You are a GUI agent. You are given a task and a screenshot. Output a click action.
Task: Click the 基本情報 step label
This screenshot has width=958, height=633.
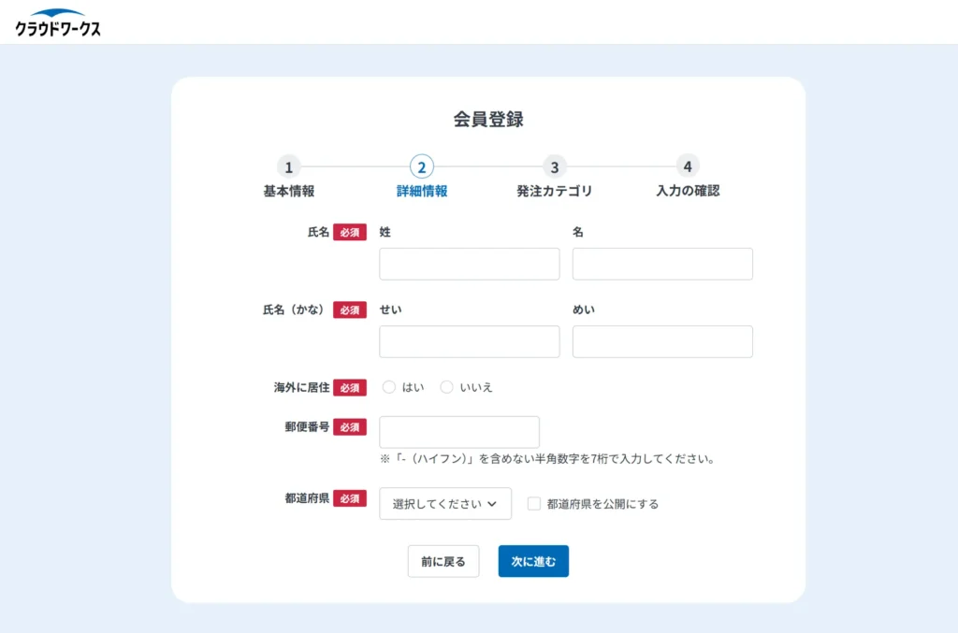tap(288, 190)
